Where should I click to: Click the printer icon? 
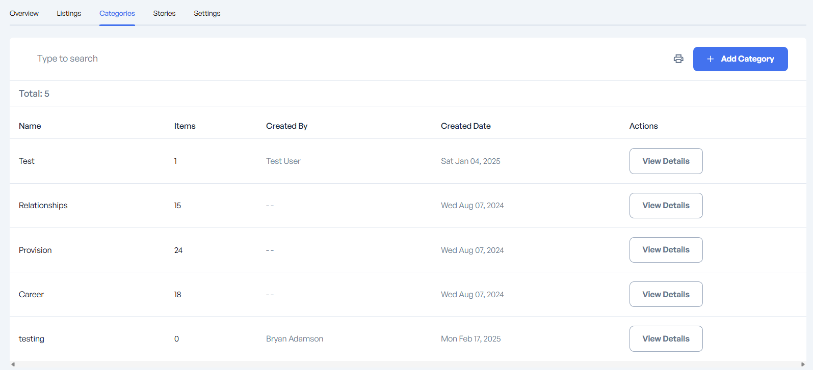click(678, 59)
